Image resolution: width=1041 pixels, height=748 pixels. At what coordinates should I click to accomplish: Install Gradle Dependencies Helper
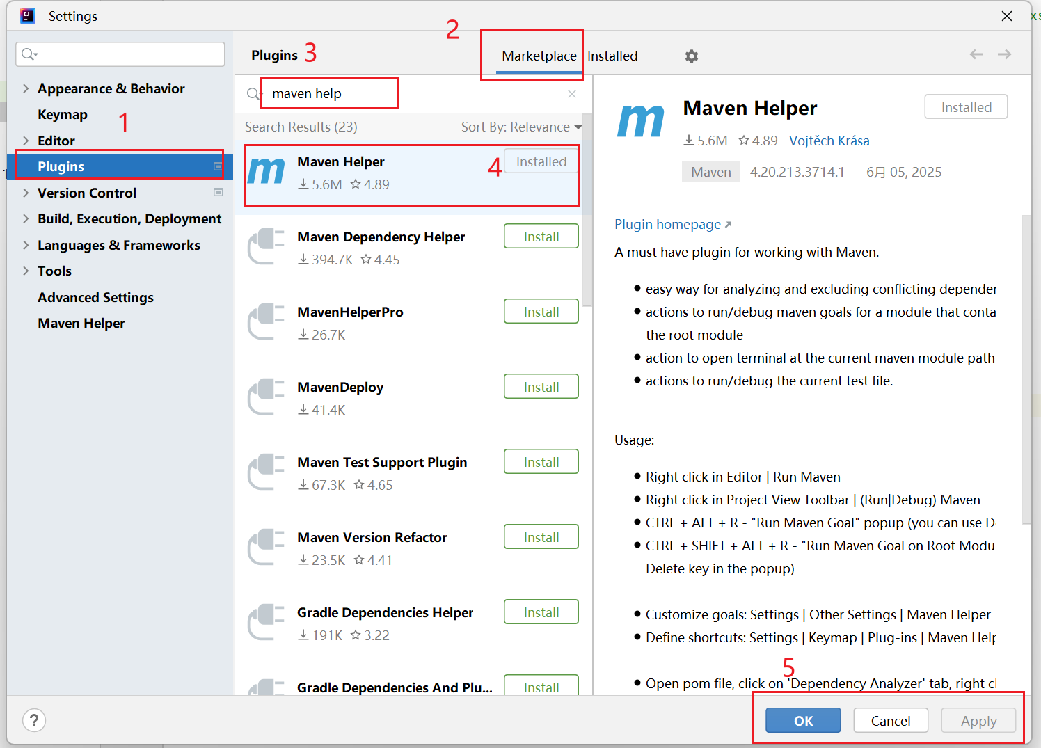[541, 612]
